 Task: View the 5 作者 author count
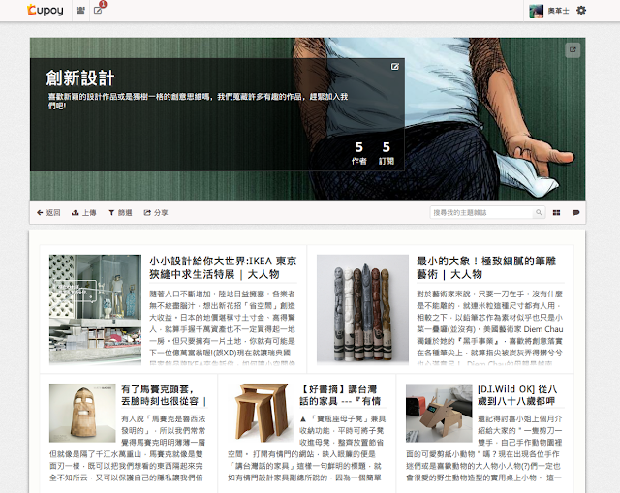click(x=359, y=153)
